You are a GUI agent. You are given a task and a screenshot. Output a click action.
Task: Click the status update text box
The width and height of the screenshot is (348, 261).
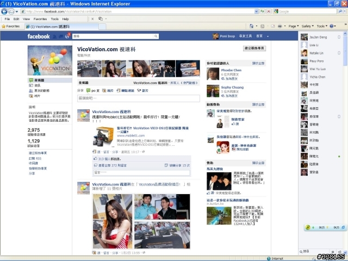pyautogui.click(x=139, y=98)
